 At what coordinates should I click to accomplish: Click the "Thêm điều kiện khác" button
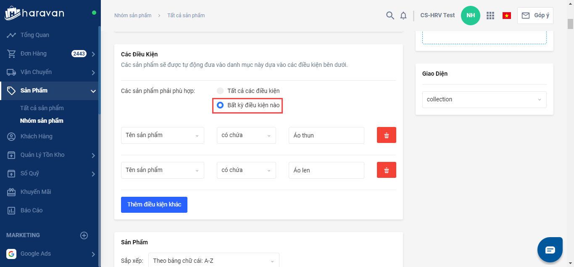tap(154, 205)
